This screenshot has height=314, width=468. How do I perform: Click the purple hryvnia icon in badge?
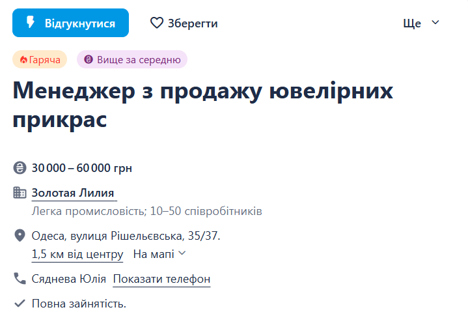click(89, 59)
